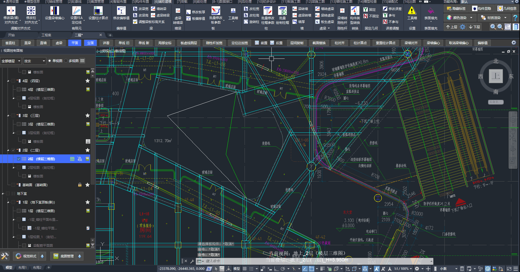Click the 截面替换 button
The height and width of the screenshot is (272, 520).
[x=319, y=43]
